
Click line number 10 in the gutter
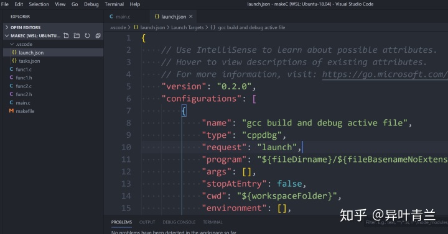tap(126, 147)
